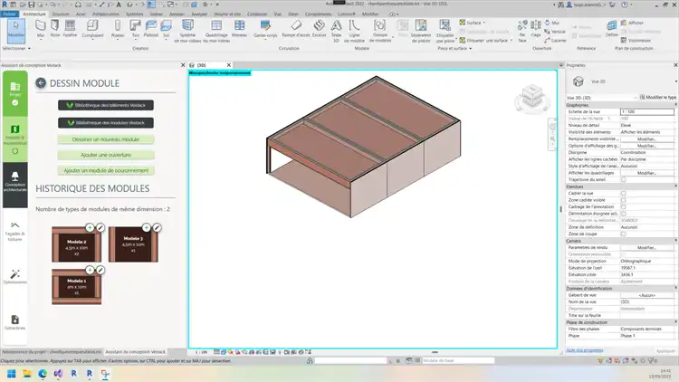Open the Optimisations sidebar section
Viewport: 679px width, 382px height.
click(15, 277)
